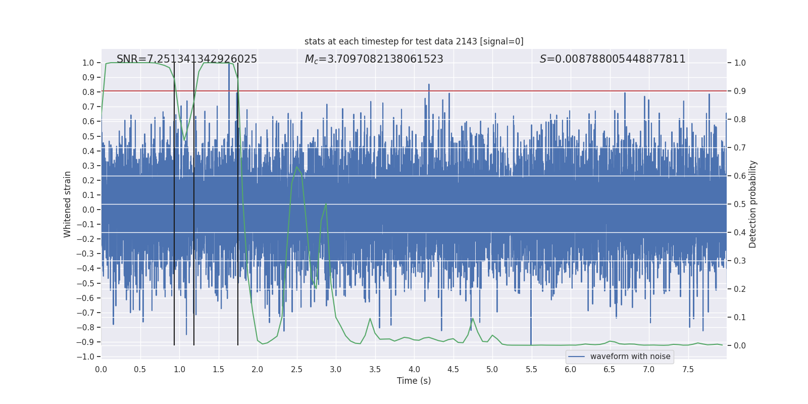This screenshot has width=808, height=404.
Task: Click the −1.0 tick label
Action: (x=85, y=357)
